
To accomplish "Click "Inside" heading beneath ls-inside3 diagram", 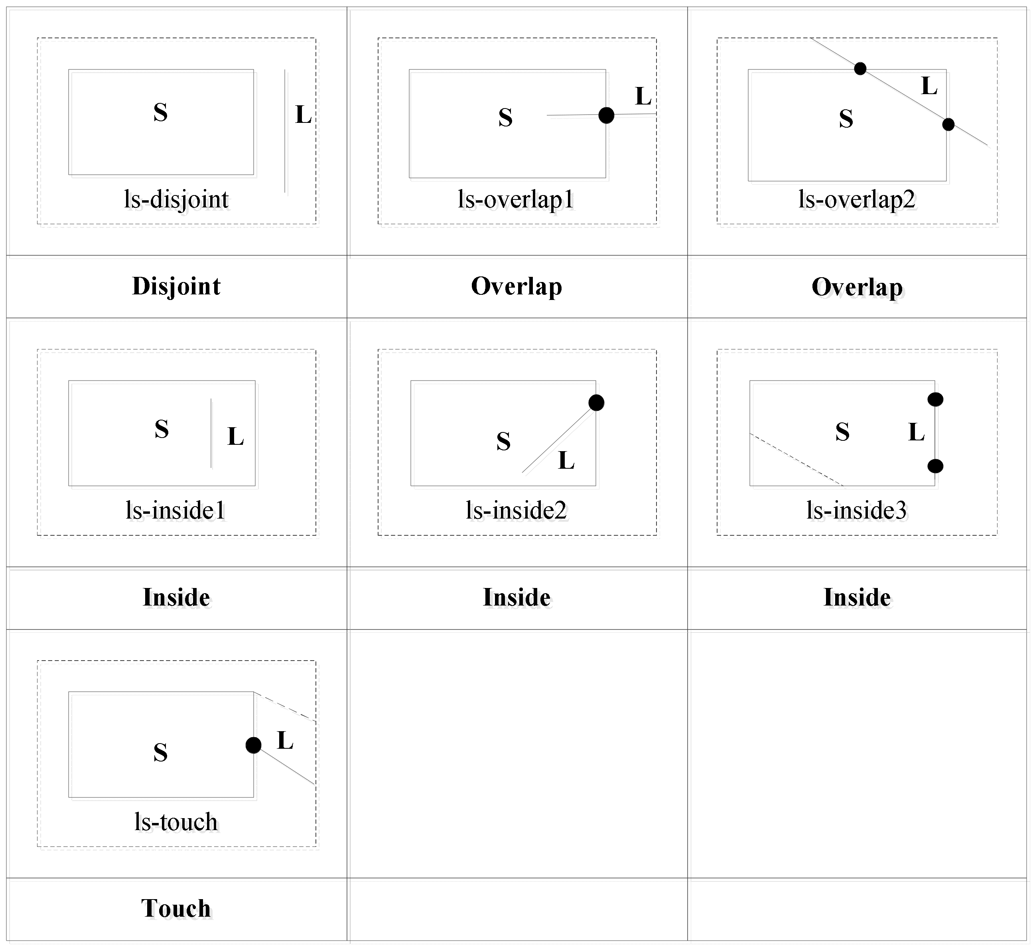I will pyautogui.click(x=857, y=597).
